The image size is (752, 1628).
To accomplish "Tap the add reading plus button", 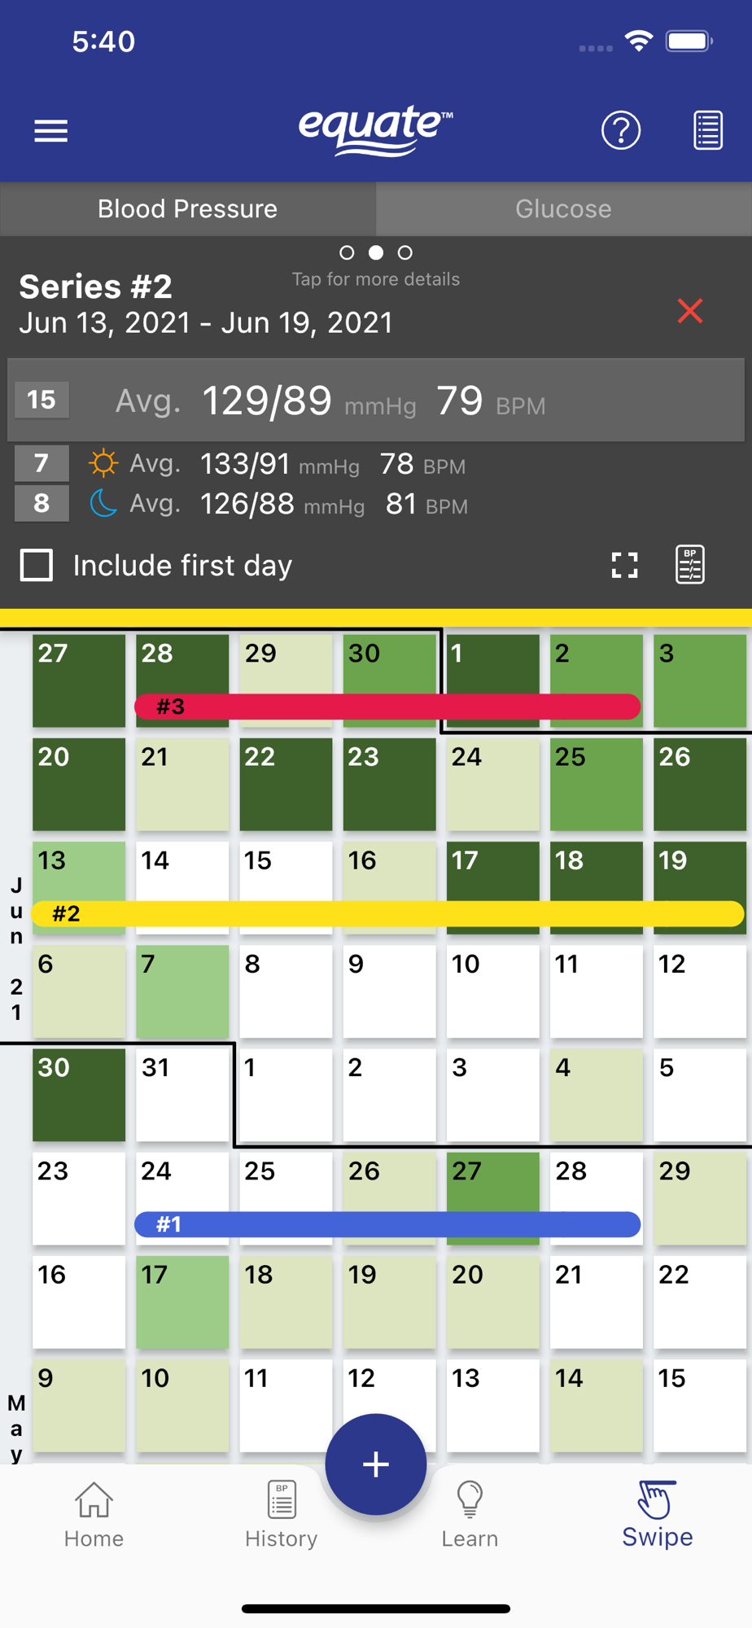I will pyautogui.click(x=376, y=1464).
